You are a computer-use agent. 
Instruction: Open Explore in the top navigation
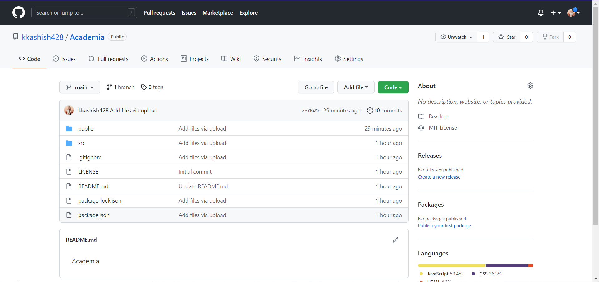(248, 13)
